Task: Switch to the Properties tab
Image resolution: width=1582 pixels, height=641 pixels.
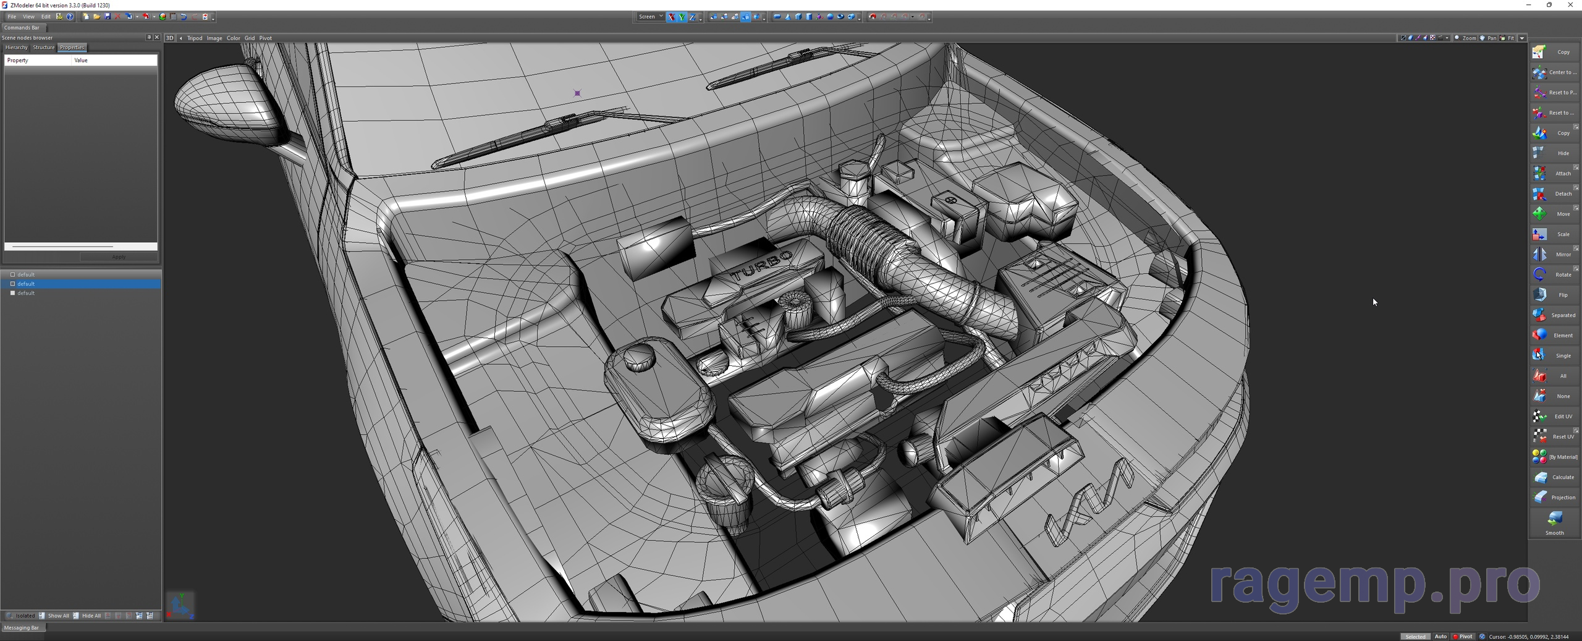Action: coord(72,47)
